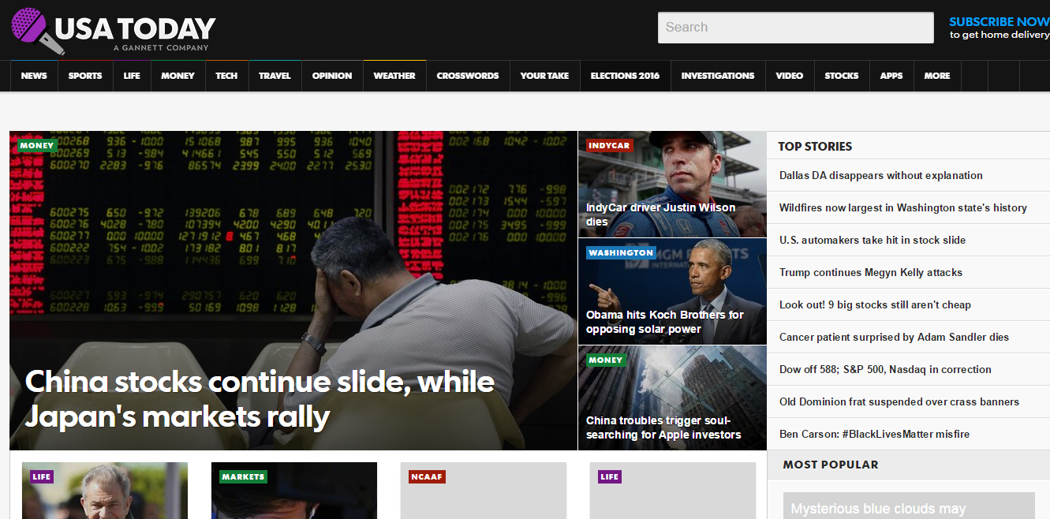Viewport: 1050px width, 519px height.
Task: Open the CROSSWORDS nav item
Action: pyautogui.click(x=468, y=76)
